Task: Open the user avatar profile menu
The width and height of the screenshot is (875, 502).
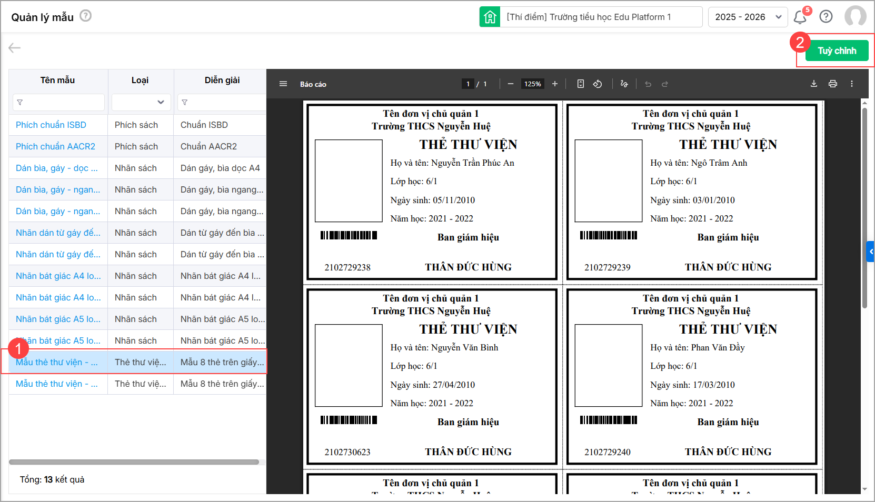Action: 855,17
